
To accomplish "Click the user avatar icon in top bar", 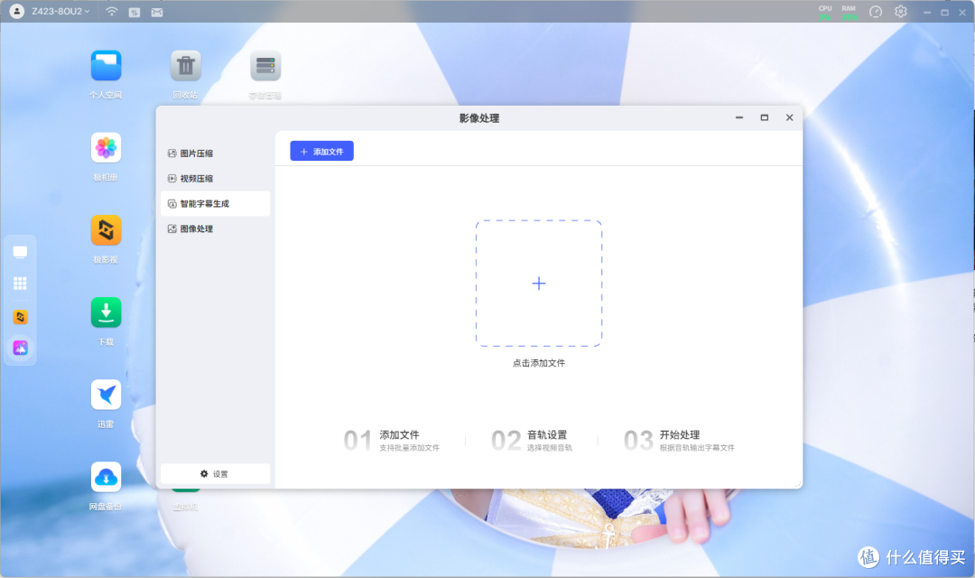I will [17, 11].
